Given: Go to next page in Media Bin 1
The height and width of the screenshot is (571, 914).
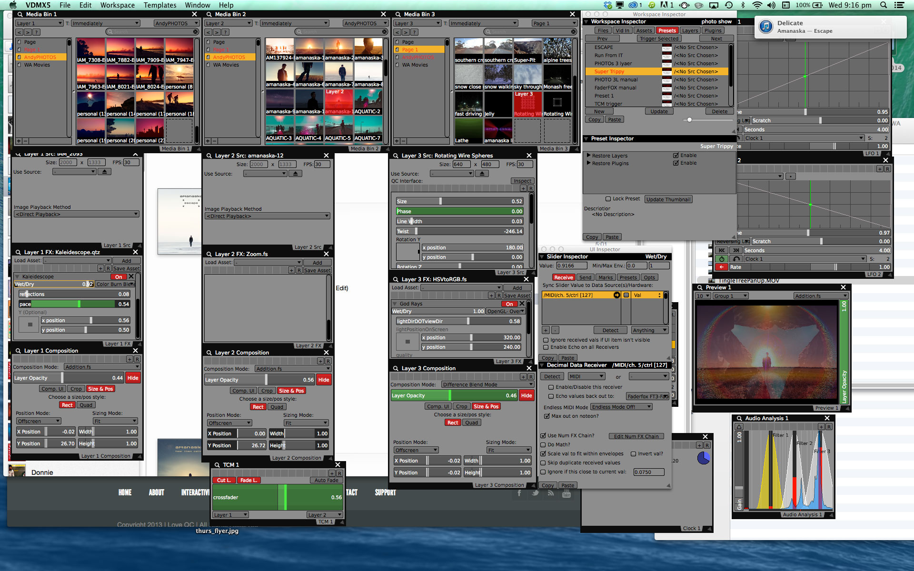Looking at the screenshot, I should [28, 32].
